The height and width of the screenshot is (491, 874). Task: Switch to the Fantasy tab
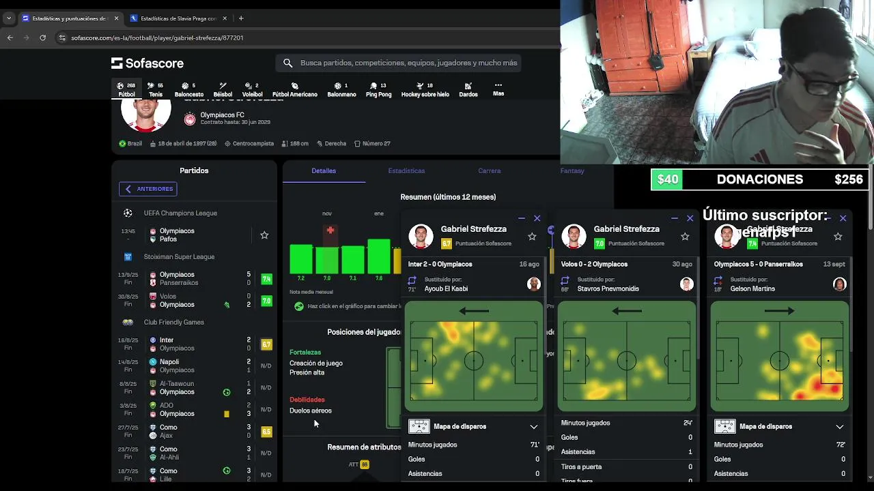pyautogui.click(x=572, y=170)
